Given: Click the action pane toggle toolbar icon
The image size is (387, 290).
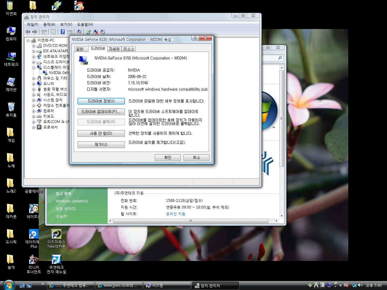Looking at the screenshot, I should 70,32.
